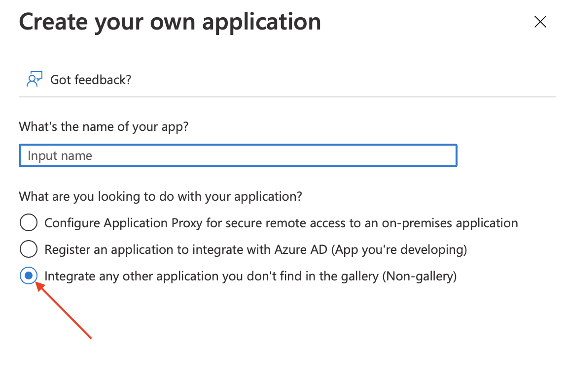The width and height of the screenshot is (566, 367).
Task: Close the Create your own application panel
Action: pyautogui.click(x=540, y=22)
